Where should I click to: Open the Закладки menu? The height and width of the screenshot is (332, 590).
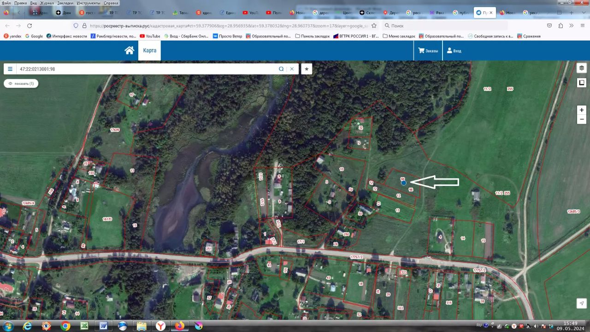(65, 3)
